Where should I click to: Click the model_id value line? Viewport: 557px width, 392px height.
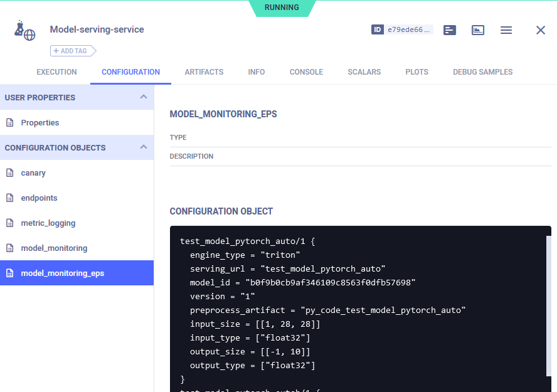click(x=302, y=283)
